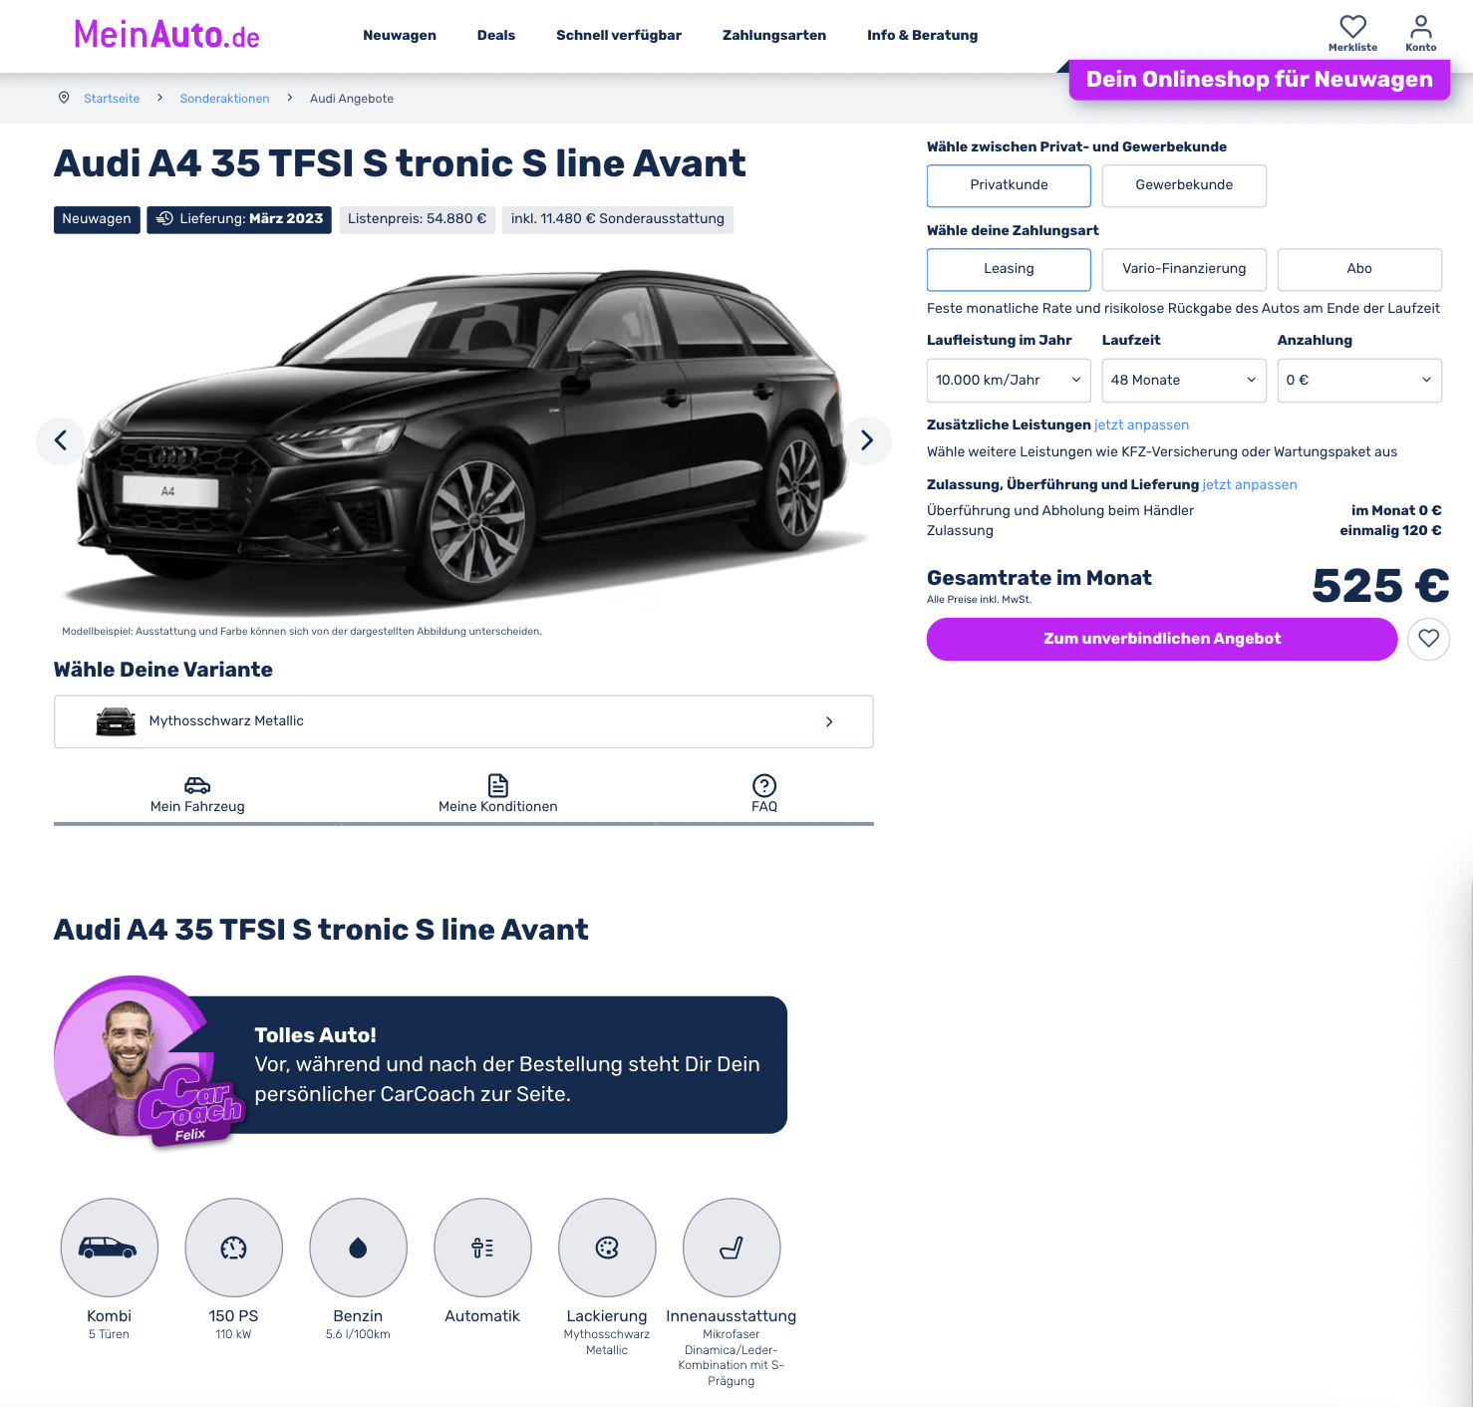Click the Kombi body type icon
This screenshot has height=1407, width=1473.
point(110,1248)
